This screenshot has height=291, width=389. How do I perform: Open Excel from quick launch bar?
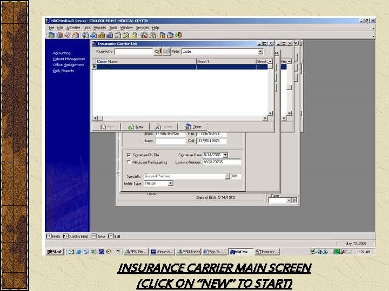93,252
